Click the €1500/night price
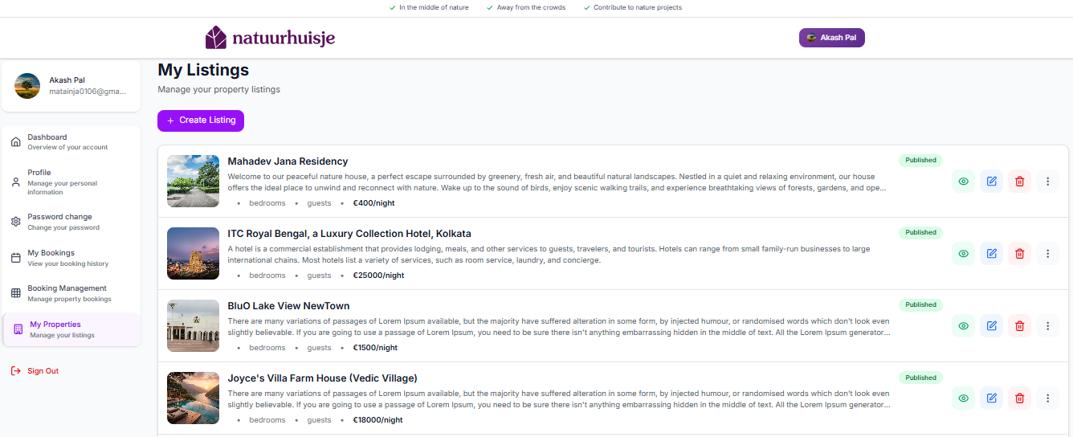 pos(375,348)
